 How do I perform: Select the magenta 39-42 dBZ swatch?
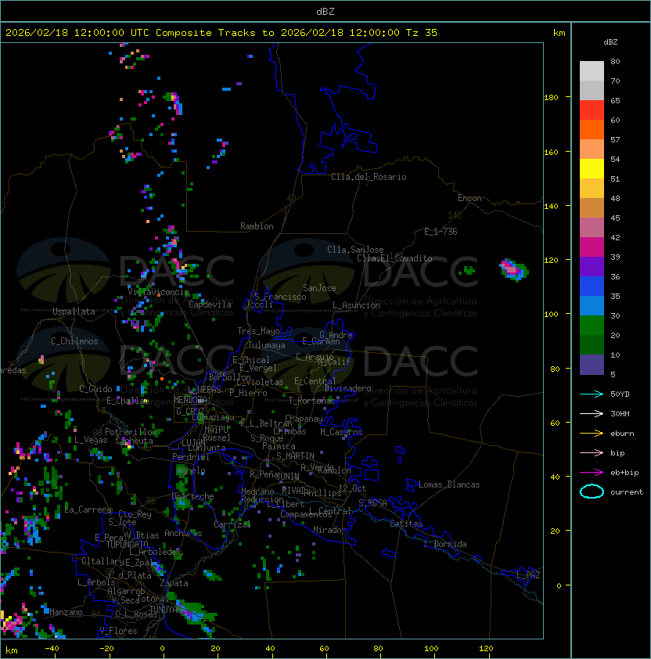pos(592,247)
